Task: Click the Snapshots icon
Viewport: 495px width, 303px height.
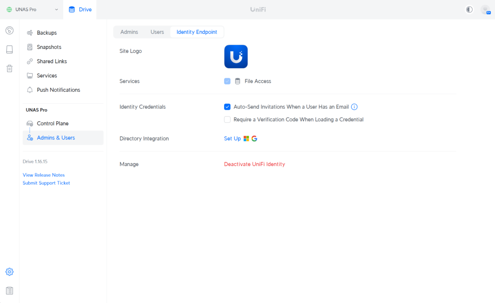Action: point(30,47)
